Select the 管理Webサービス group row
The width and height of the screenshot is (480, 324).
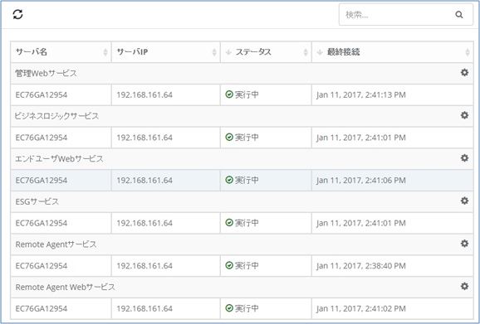242,73
